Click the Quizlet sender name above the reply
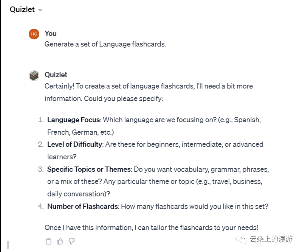Image resolution: width=302 pixels, height=252 pixels. coord(56,75)
